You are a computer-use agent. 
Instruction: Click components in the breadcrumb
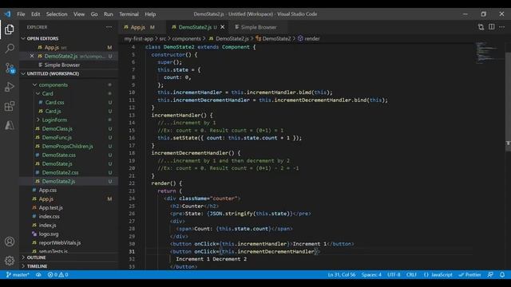point(186,38)
